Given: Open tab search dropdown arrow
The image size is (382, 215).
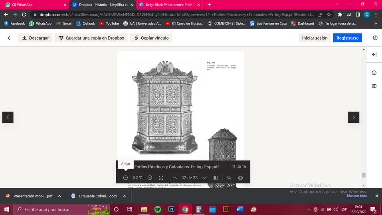Looking at the screenshot, I should pyautogui.click(x=337, y=4).
